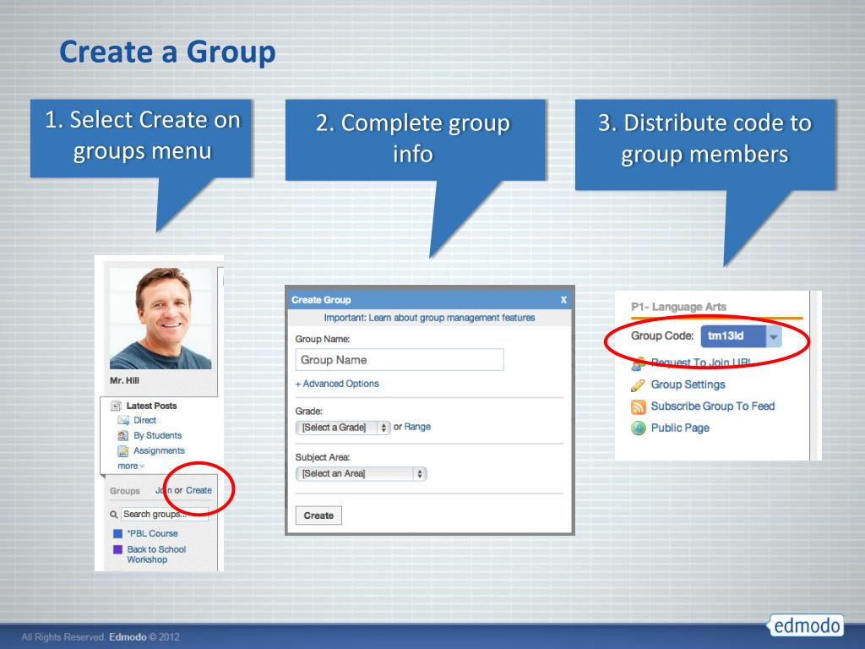The width and height of the screenshot is (865, 649).
Task: Click the Request To Join URL icon
Action: pos(638,364)
